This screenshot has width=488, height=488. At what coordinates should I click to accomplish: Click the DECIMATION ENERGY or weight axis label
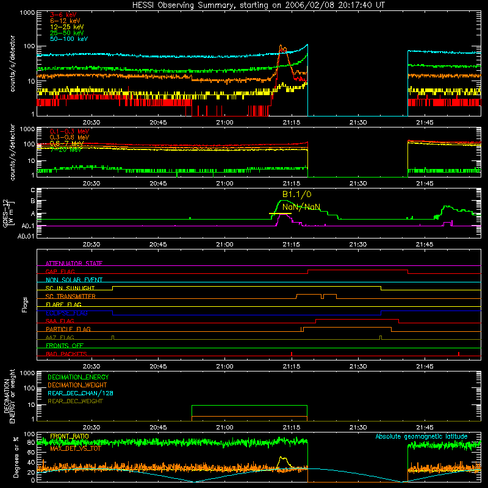(9, 396)
